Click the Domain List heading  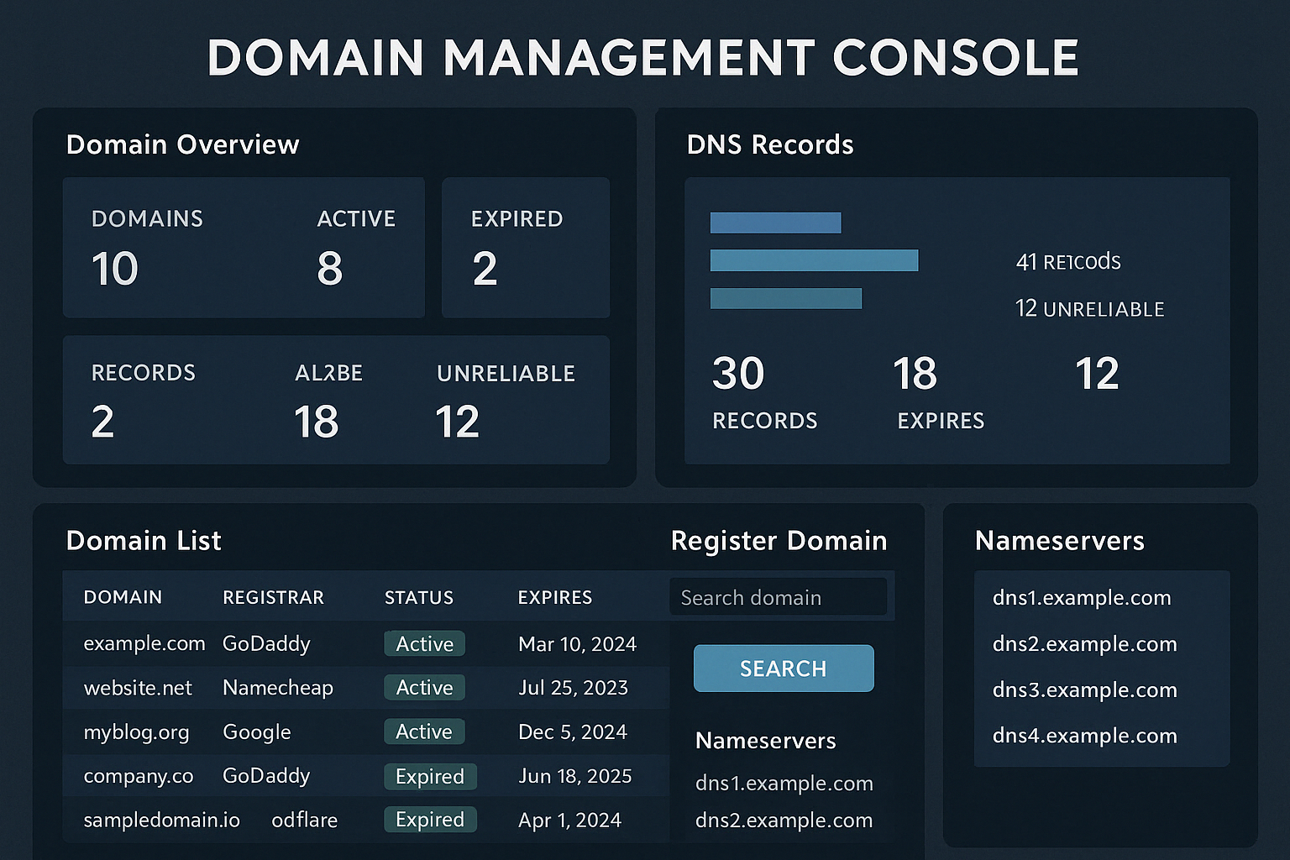pos(144,541)
